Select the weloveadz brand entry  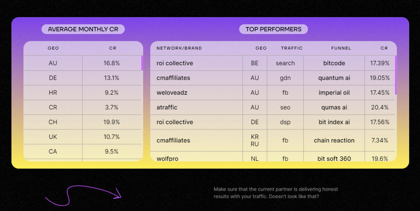tap(173, 93)
